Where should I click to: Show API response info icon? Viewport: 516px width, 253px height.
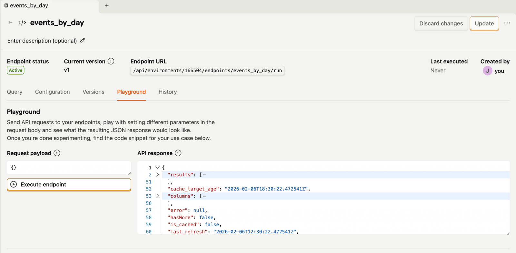(178, 153)
